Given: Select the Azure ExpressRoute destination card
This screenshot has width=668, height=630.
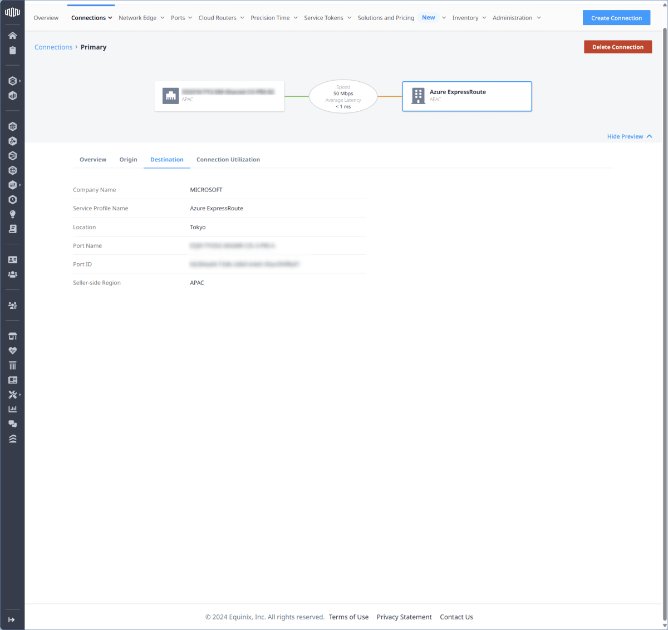Looking at the screenshot, I should pyautogui.click(x=467, y=96).
